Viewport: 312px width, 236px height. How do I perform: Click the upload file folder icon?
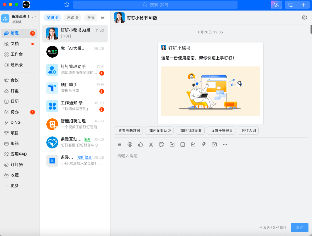point(172,144)
